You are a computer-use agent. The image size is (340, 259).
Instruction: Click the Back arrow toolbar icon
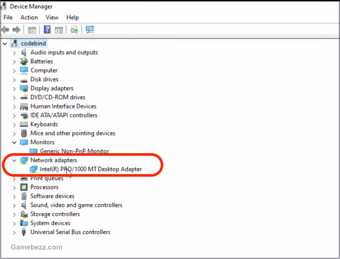5,29
